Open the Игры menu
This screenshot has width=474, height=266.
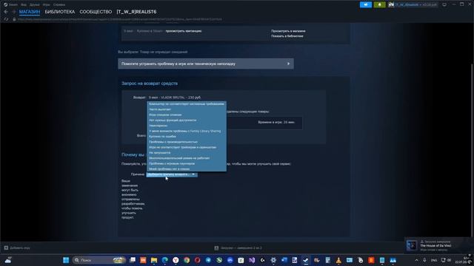tap(46, 4)
